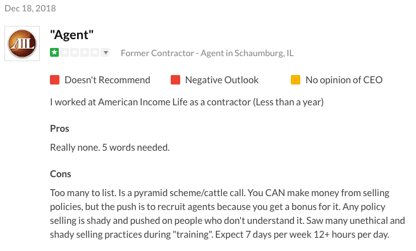Click the AIL company logo thumbnail
This screenshot has height=251, width=416.
click(22, 44)
